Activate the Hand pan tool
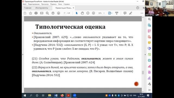 coord(82,13)
